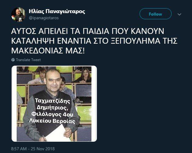Screen dimensions: 192x153
Task: Expand the chevron menu next to Follow
Action: pyautogui.click(x=179, y=14)
